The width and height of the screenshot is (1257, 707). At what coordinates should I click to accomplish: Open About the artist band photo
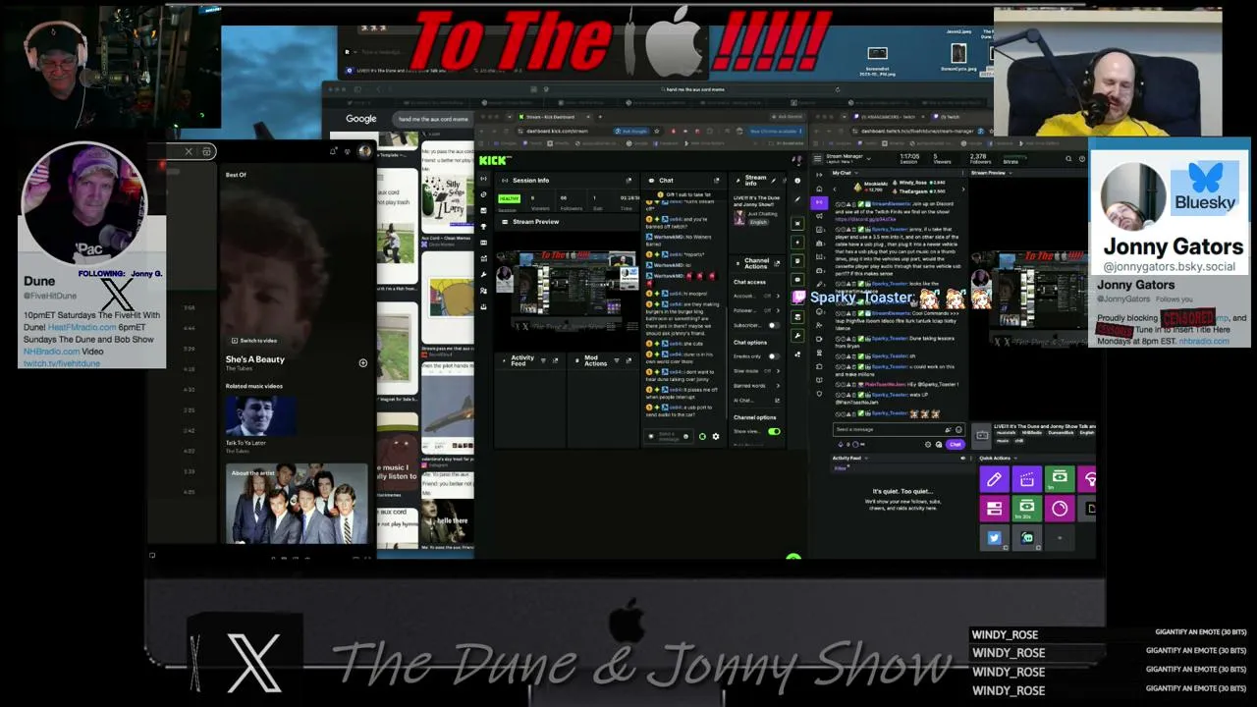click(297, 504)
